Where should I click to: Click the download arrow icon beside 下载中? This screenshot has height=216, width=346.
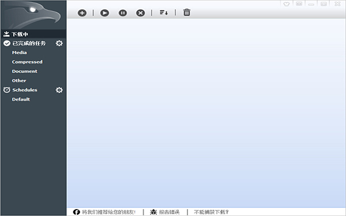[6, 34]
